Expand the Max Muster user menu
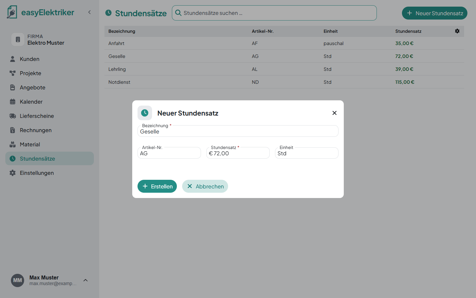476x298 pixels. coord(86,280)
